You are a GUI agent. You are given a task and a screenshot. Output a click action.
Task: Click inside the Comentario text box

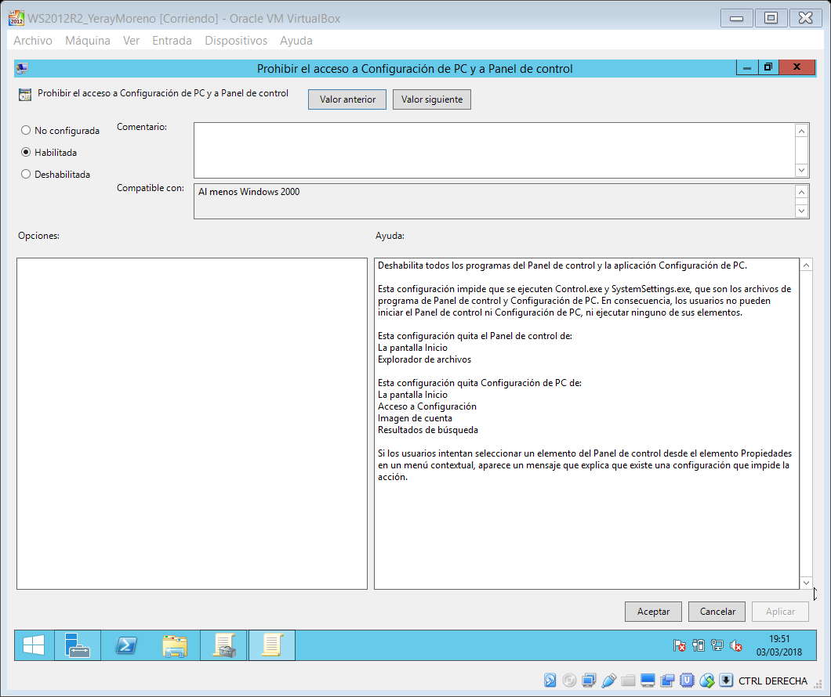point(495,150)
